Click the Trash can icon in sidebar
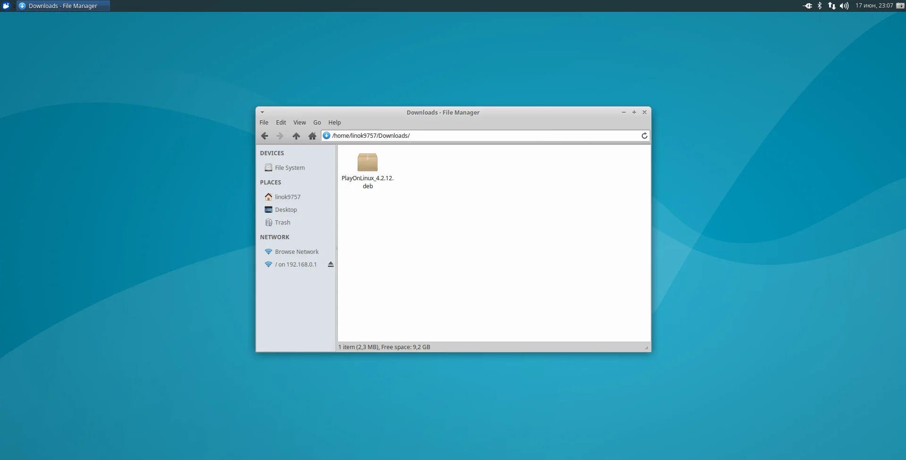The image size is (906, 460). pyautogui.click(x=268, y=222)
